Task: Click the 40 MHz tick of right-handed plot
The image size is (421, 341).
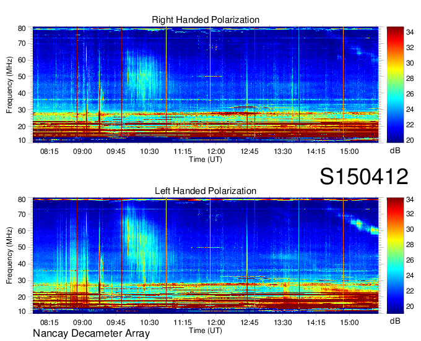Action: point(22,93)
